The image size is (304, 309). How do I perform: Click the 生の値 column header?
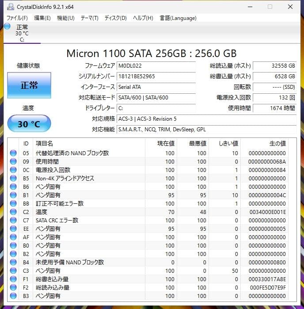click(277, 144)
